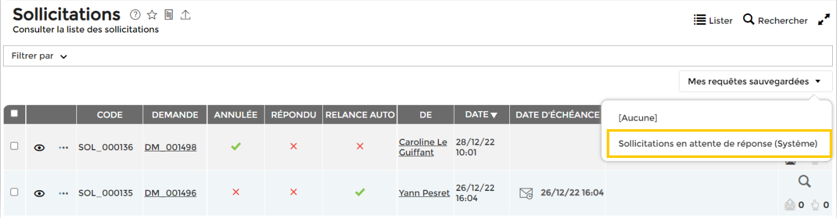Tick the select-all checkbox in table header
Image resolution: width=837 pixels, height=218 pixels.
point(14,113)
